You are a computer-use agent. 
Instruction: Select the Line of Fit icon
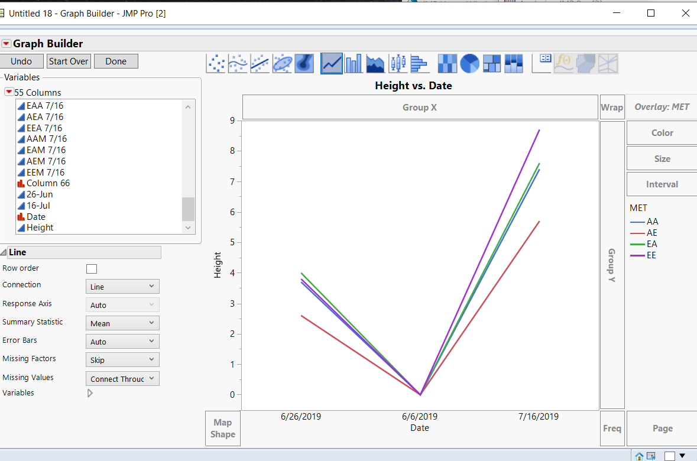(x=260, y=64)
